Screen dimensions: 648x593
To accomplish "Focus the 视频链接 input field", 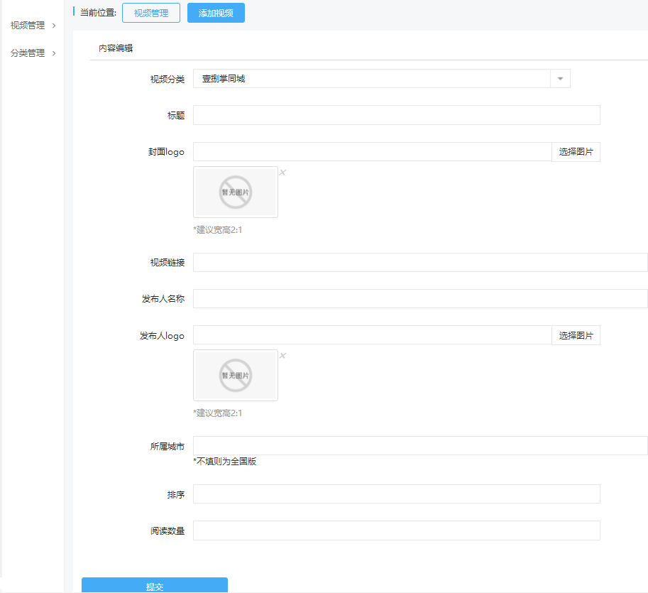I will [420, 262].
